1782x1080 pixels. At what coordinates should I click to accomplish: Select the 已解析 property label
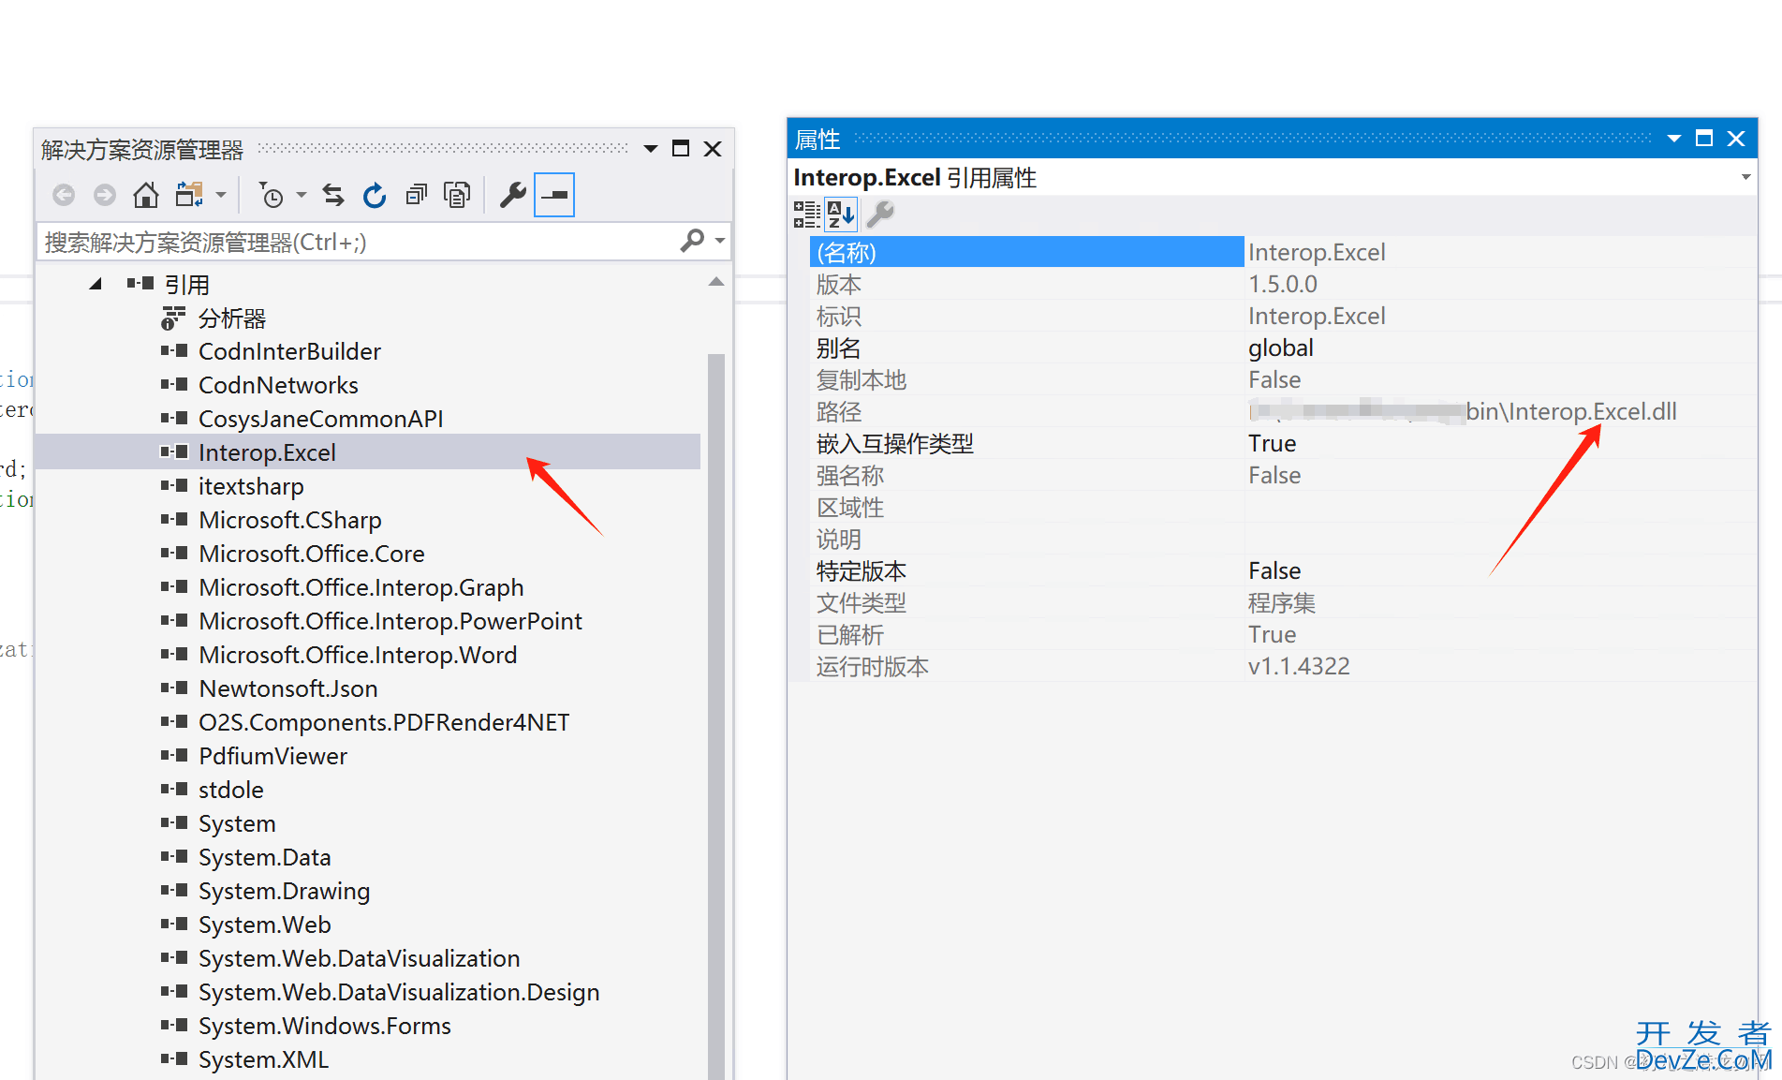click(x=849, y=634)
